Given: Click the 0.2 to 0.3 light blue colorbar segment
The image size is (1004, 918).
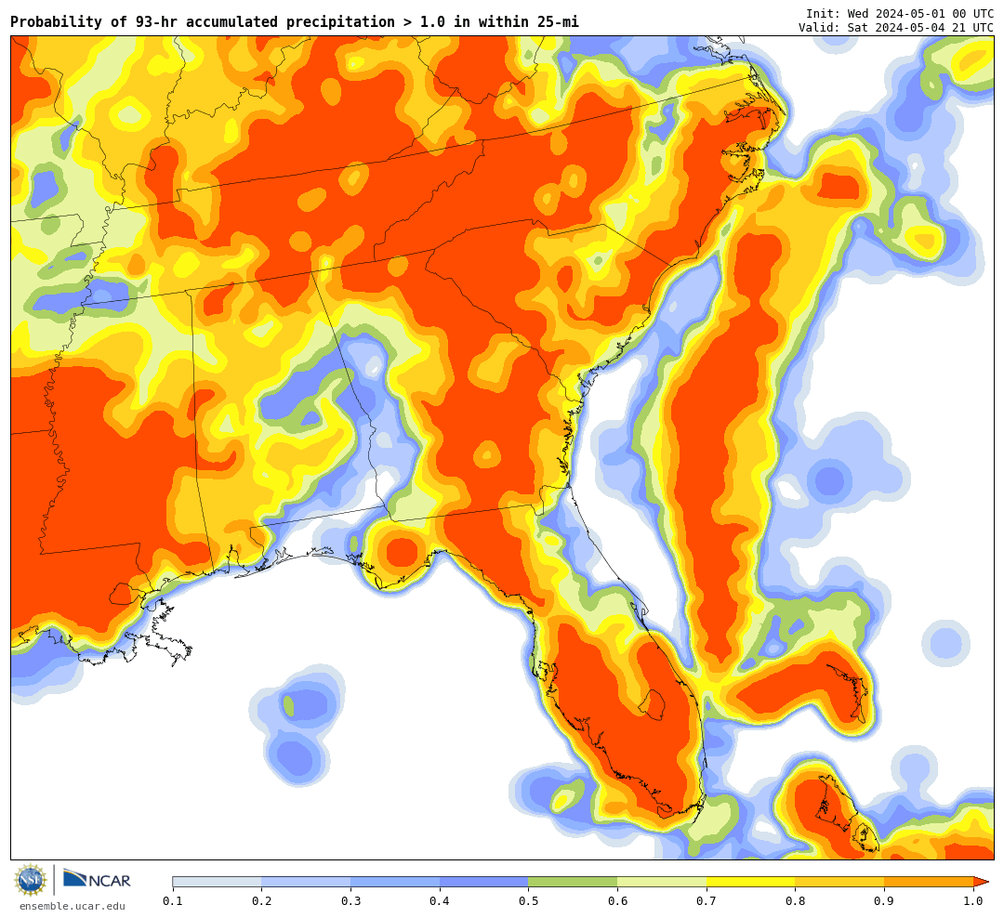Looking at the screenshot, I should (306, 882).
